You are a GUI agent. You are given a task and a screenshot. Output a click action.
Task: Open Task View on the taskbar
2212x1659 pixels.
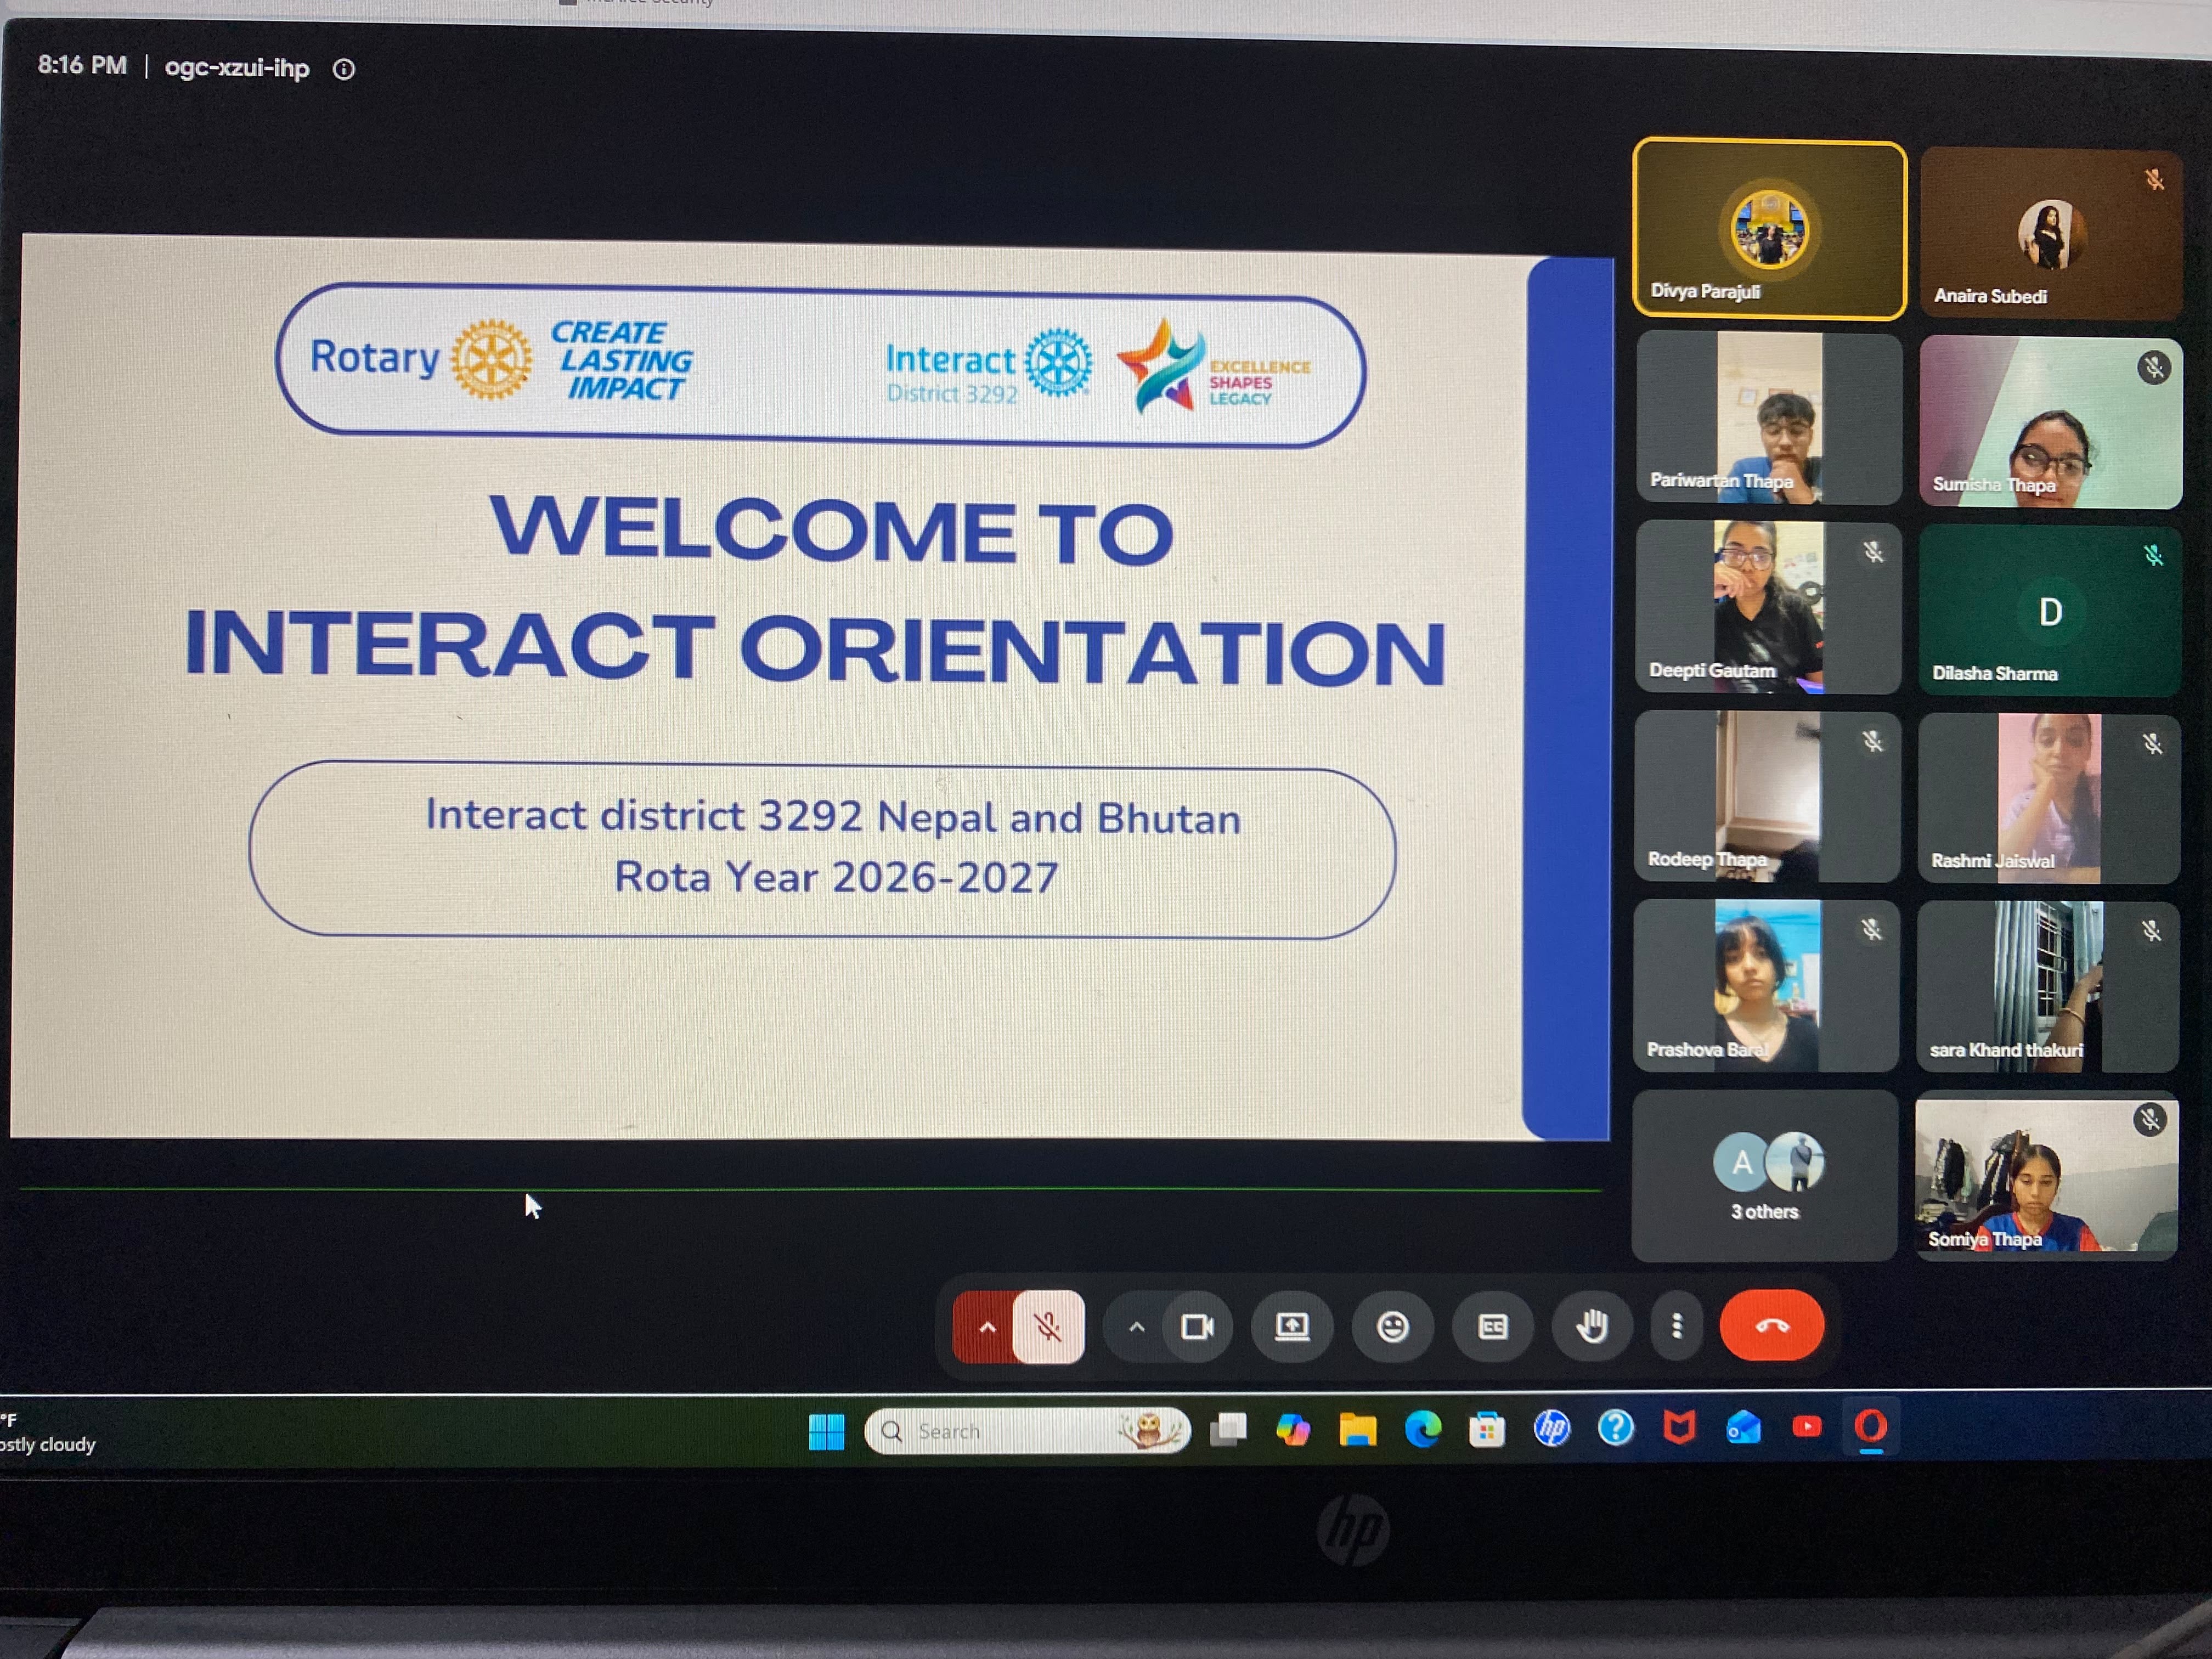tap(1228, 1430)
